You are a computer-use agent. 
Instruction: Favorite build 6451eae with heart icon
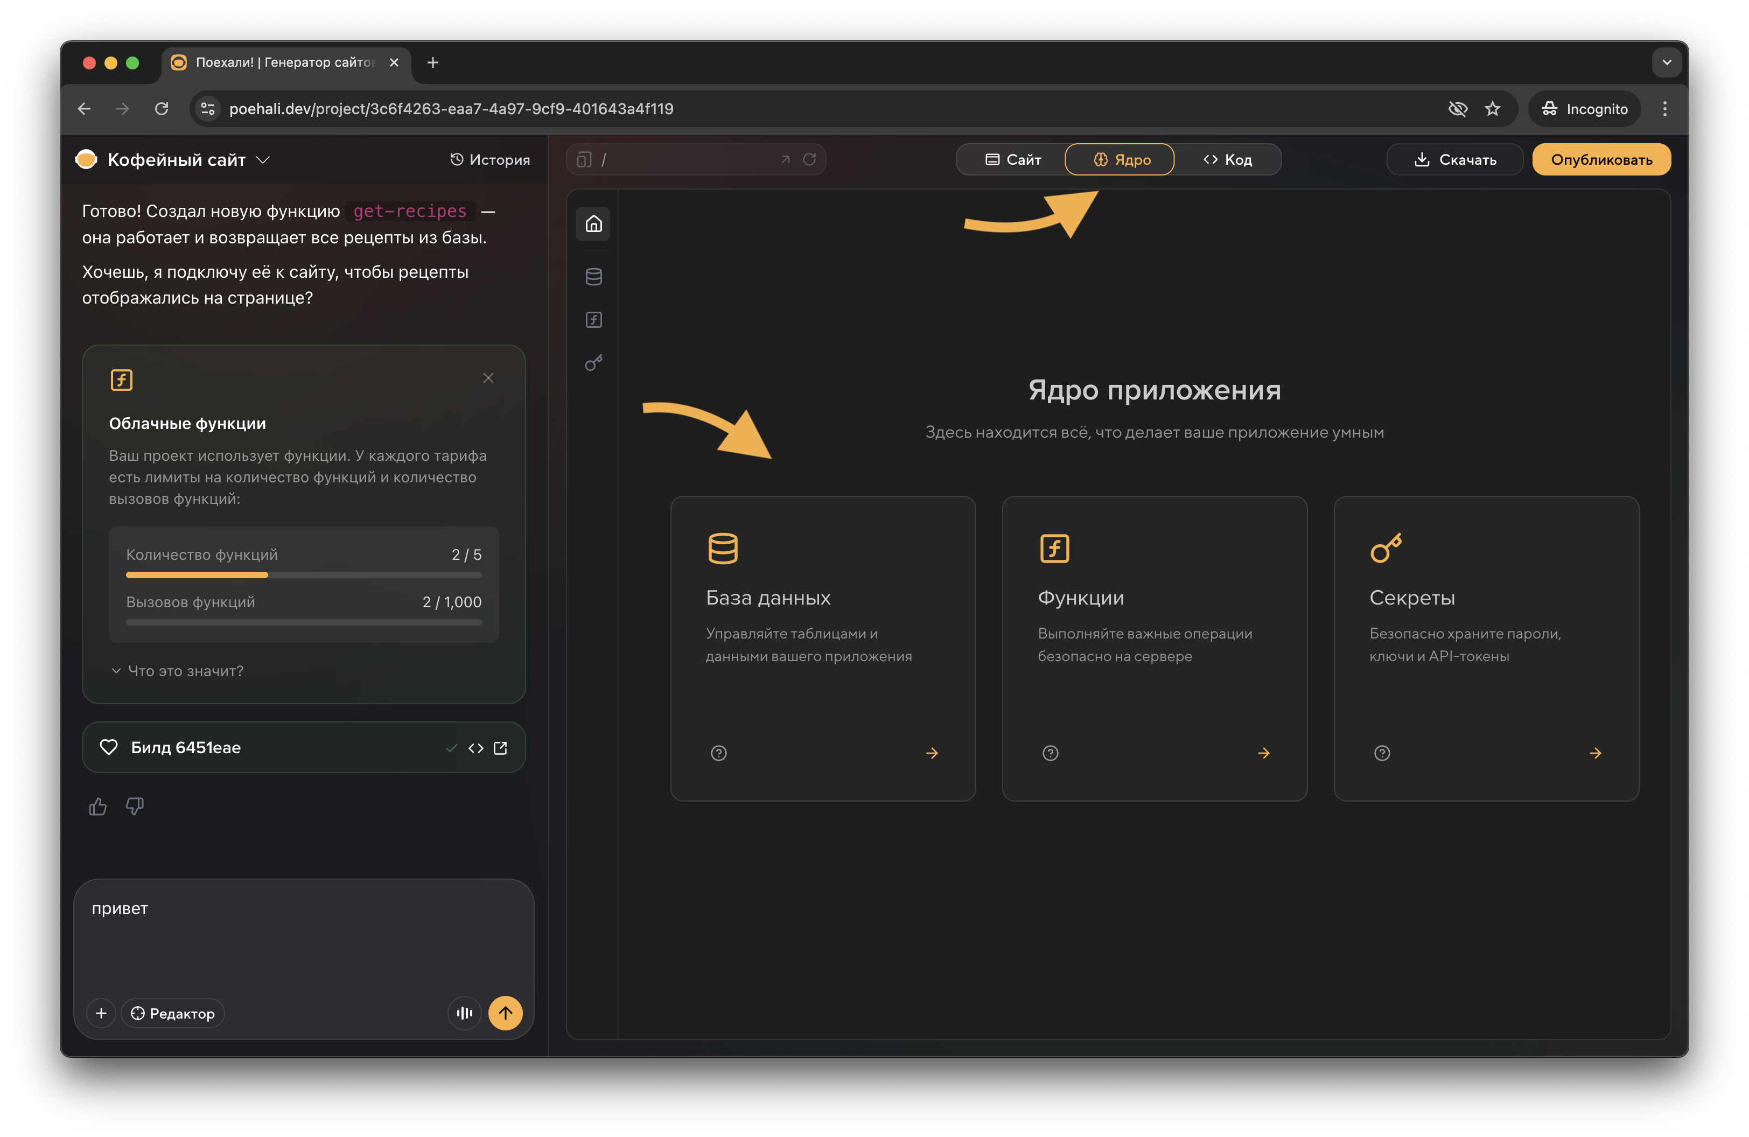point(109,748)
